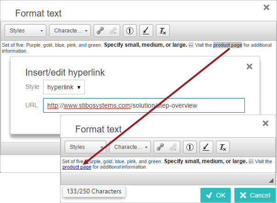277x203 pixels.
Task: Click circled number one icon in lower toolbar
Action: tap(190, 147)
